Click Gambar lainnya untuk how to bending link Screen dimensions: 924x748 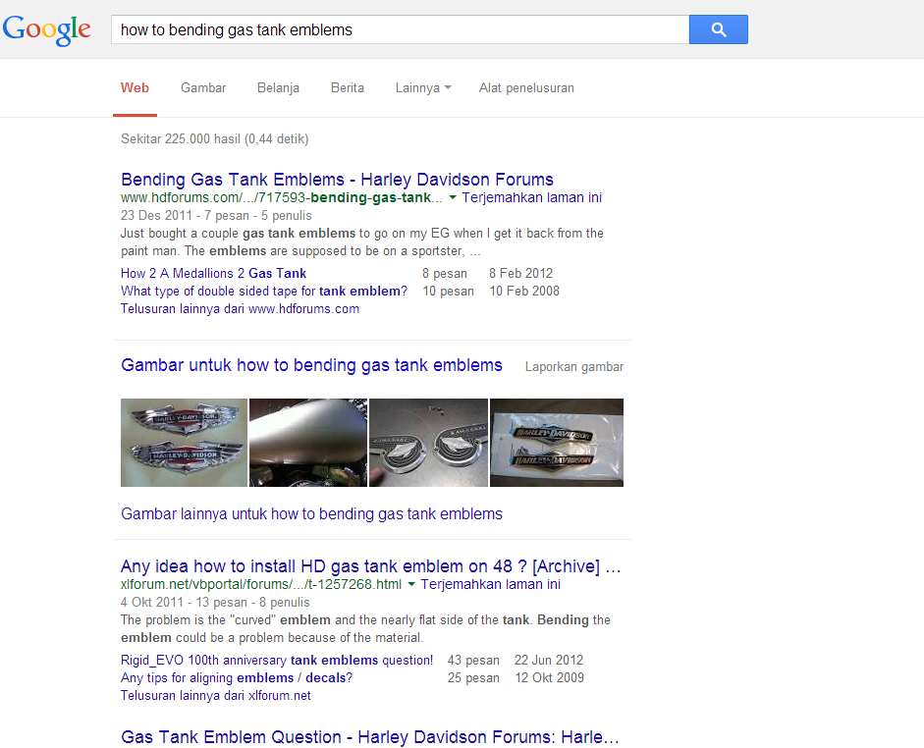[311, 514]
